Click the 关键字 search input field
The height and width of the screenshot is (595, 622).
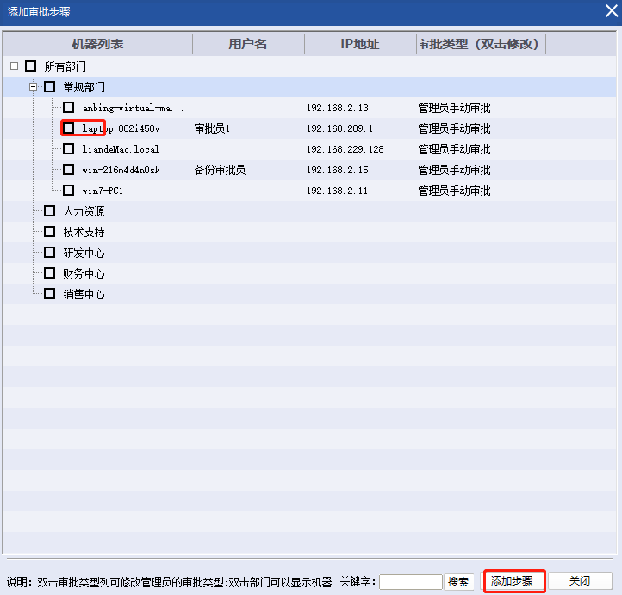tap(411, 582)
